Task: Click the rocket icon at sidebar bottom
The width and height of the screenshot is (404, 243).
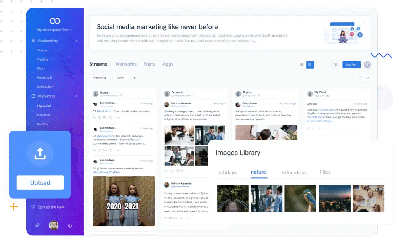Action: coord(37,226)
